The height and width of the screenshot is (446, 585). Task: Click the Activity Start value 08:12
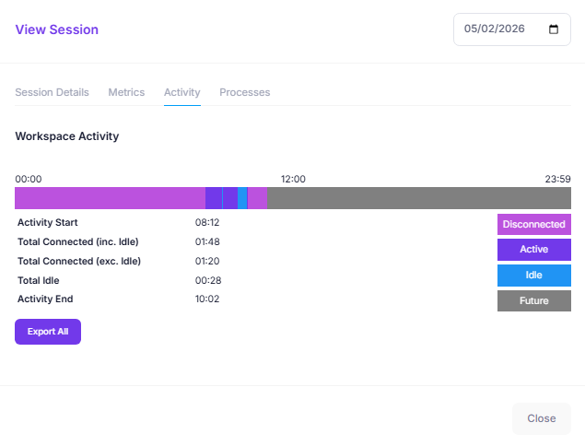point(207,222)
